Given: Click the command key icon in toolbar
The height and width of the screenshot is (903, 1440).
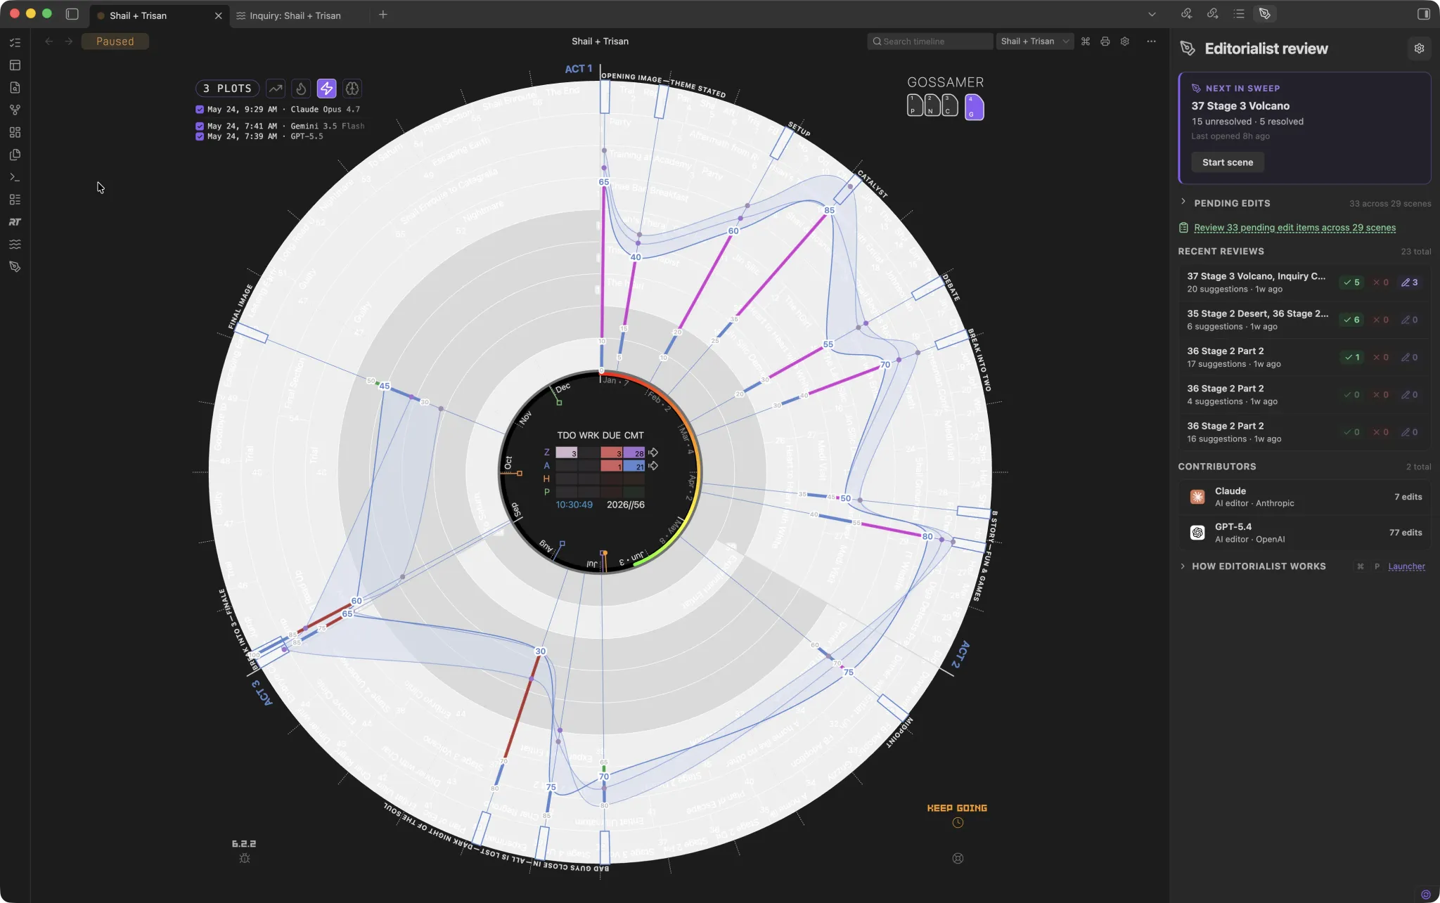Looking at the screenshot, I should [x=1086, y=41].
